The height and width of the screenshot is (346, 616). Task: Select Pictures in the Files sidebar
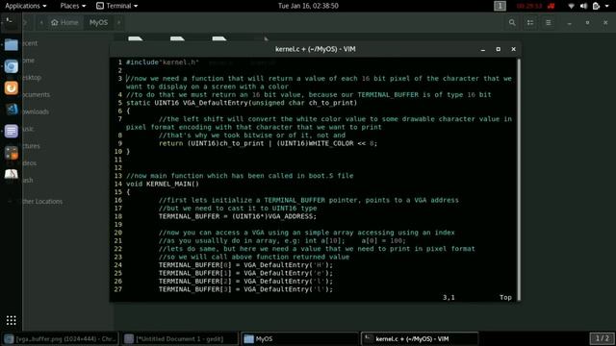(x=31, y=146)
